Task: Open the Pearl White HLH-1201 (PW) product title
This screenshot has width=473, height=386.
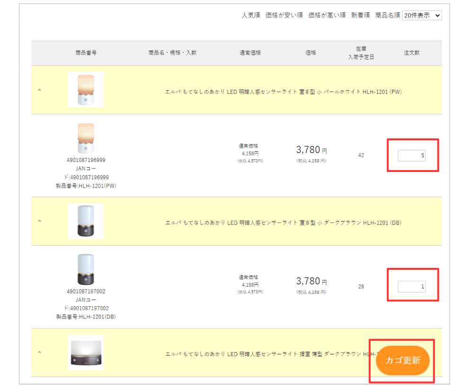Action: tap(284, 92)
